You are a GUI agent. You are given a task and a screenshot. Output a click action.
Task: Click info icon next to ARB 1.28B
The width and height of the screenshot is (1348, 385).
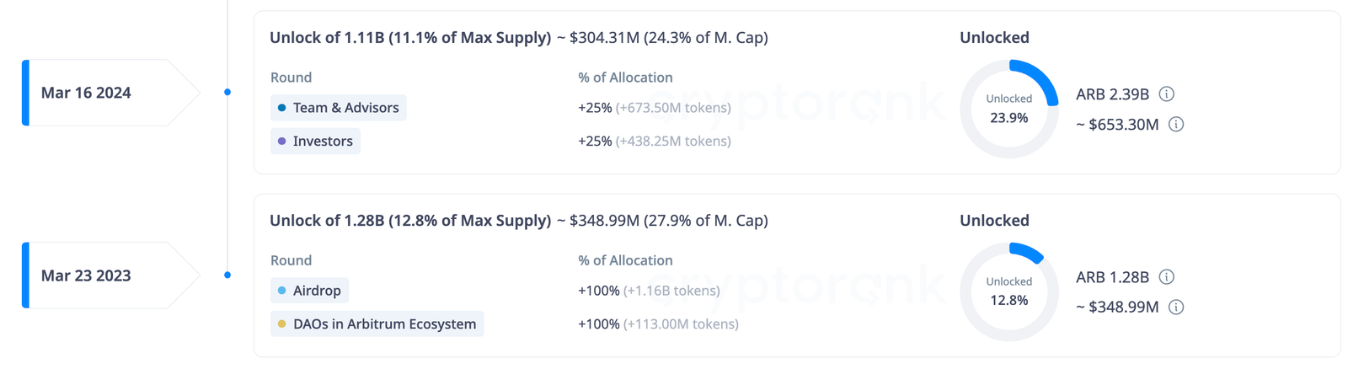(1167, 277)
